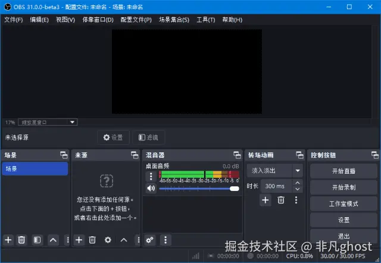Viewport: 381px width, 263px height.
Task: Click the question mark placeholder icon
Action: 107,181
